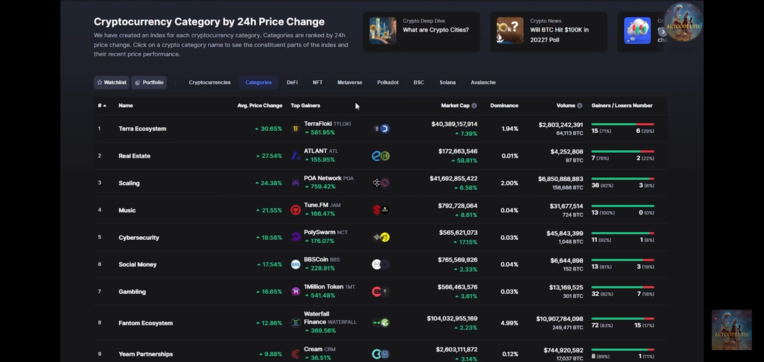Click the PolySwarm purple coin icon
764x362 pixels.
click(x=296, y=237)
